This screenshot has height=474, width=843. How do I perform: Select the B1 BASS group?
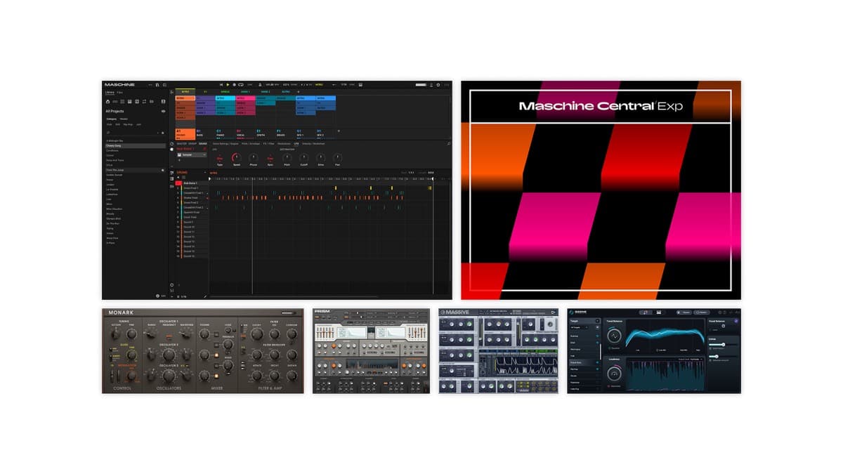point(205,134)
